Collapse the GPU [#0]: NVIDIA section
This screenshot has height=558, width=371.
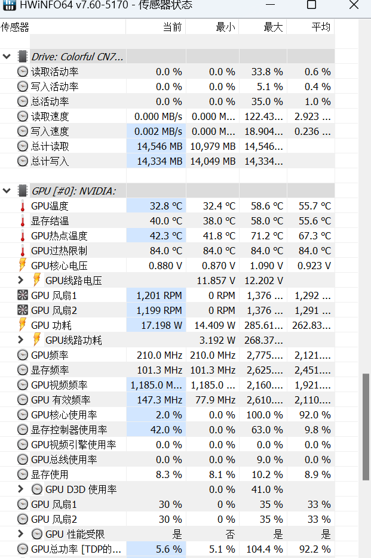click(7, 190)
